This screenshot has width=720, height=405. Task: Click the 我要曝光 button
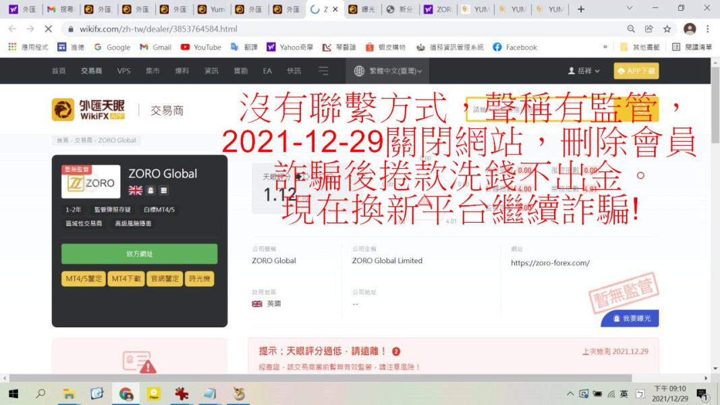630,318
